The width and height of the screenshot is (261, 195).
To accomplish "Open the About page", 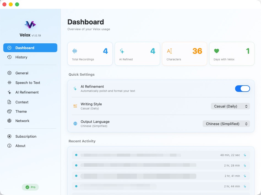I will (20, 146).
